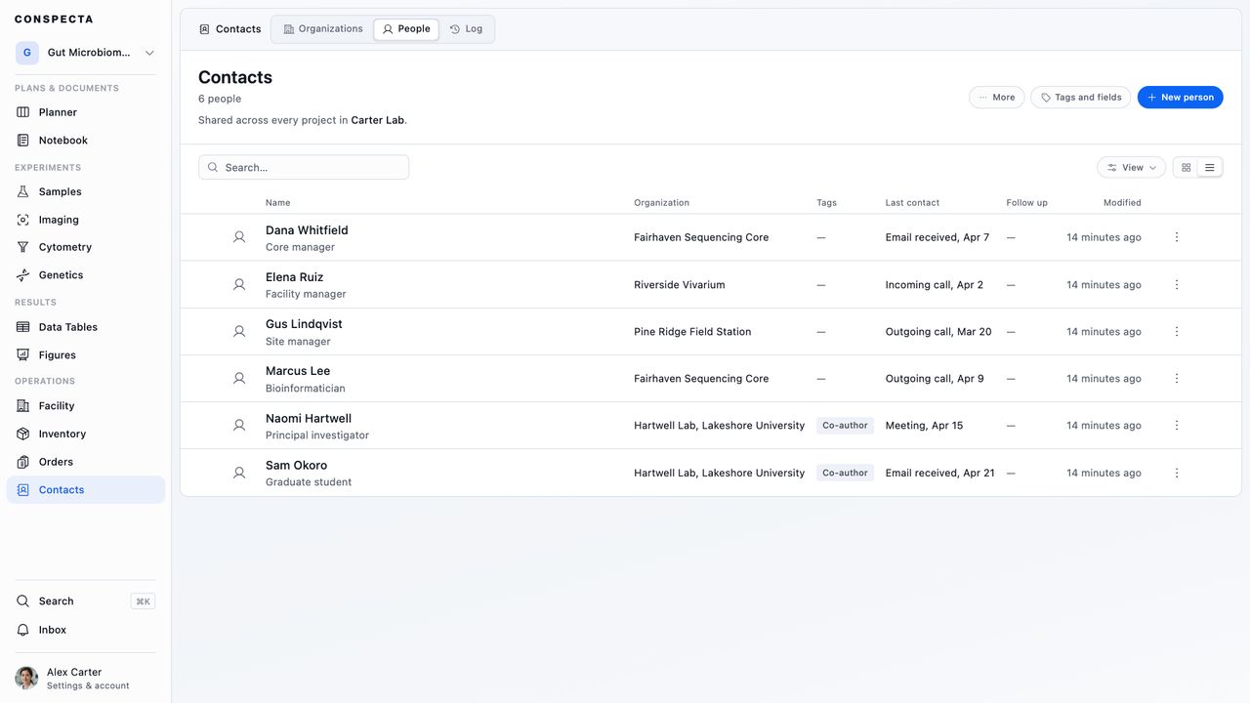This screenshot has width=1250, height=703.
Task: Click the Notebook icon in sidebar
Action: [23, 141]
